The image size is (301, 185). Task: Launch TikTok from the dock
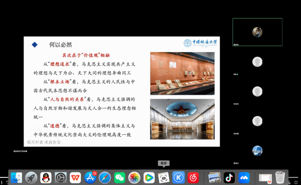[229, 177]
